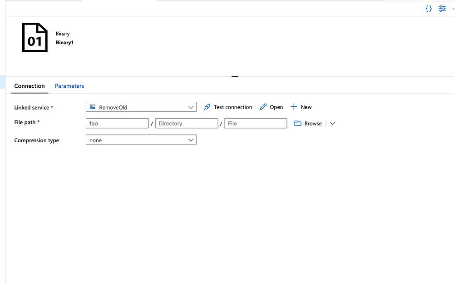The height and width of the screenshot is (284, 454).
Task: Click the Open button label
Action: coord(276,107)
